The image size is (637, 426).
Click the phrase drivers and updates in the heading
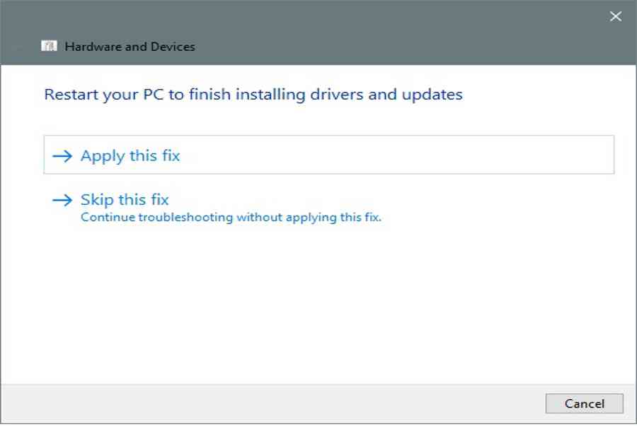tap(386, 95)
